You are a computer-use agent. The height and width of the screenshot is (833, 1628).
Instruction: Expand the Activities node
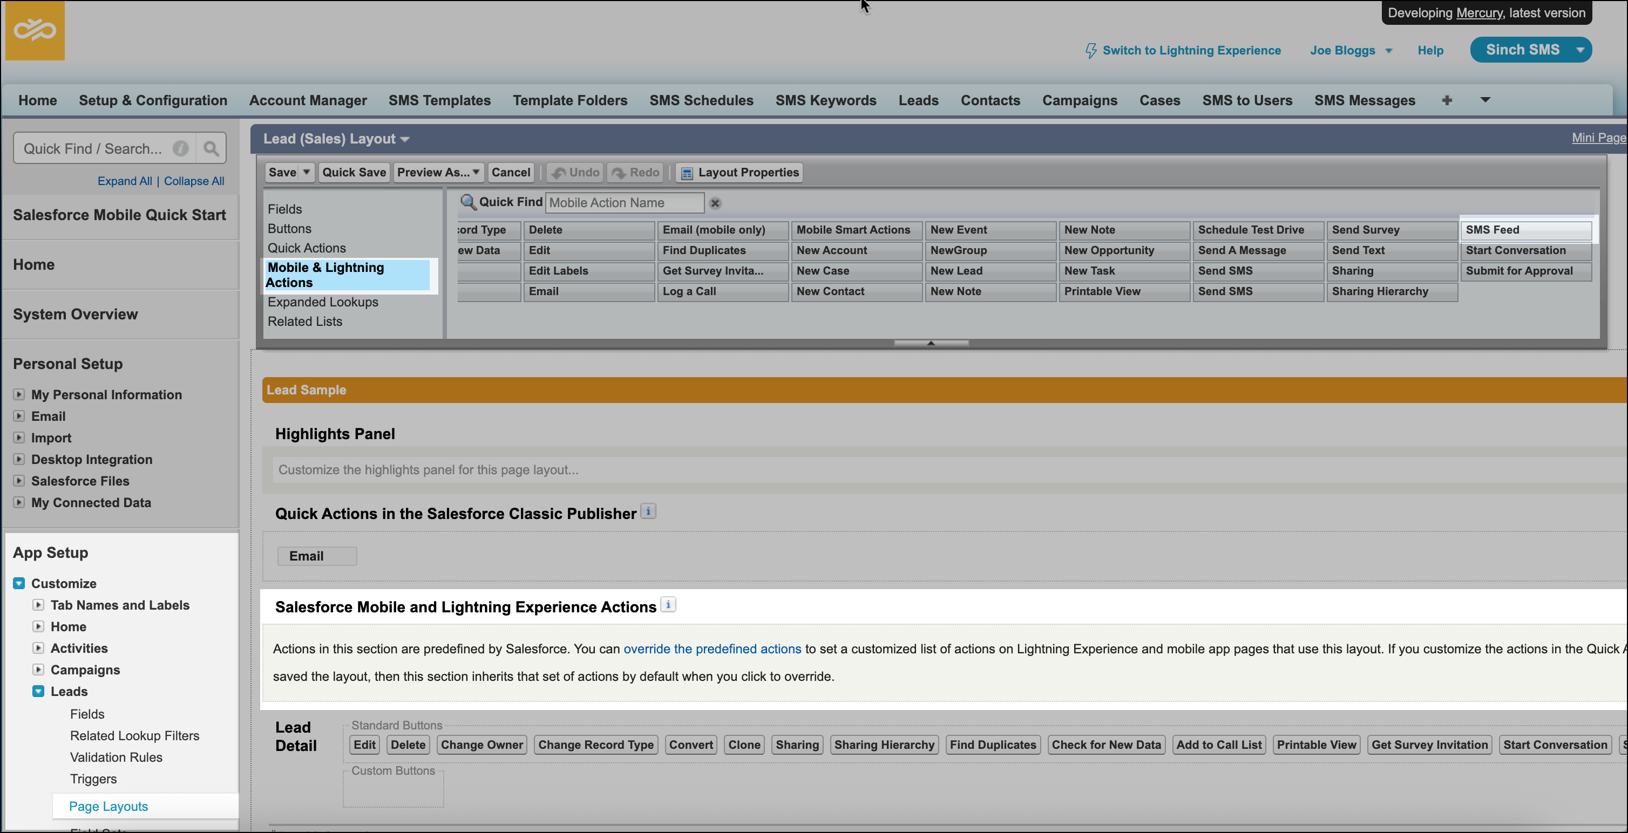click(x=38, y=648)
